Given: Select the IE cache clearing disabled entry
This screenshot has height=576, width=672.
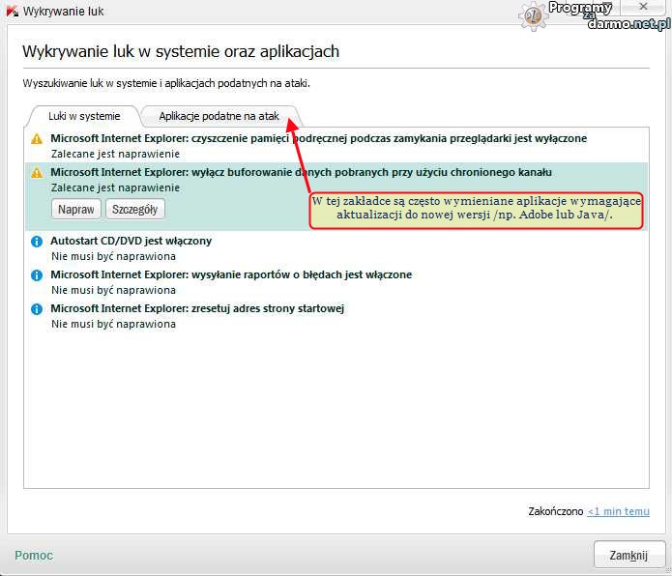Looking at the screenshot, I should 318,139.
